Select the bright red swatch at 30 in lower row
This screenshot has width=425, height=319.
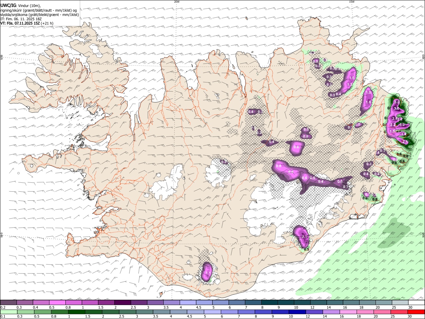pyautogui.click(x=416, y=312)
